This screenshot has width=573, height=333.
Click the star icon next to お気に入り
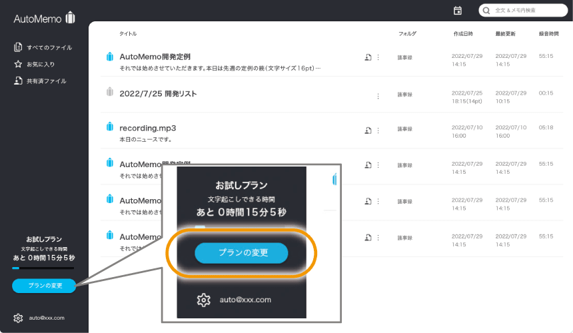tap(18, 64)
